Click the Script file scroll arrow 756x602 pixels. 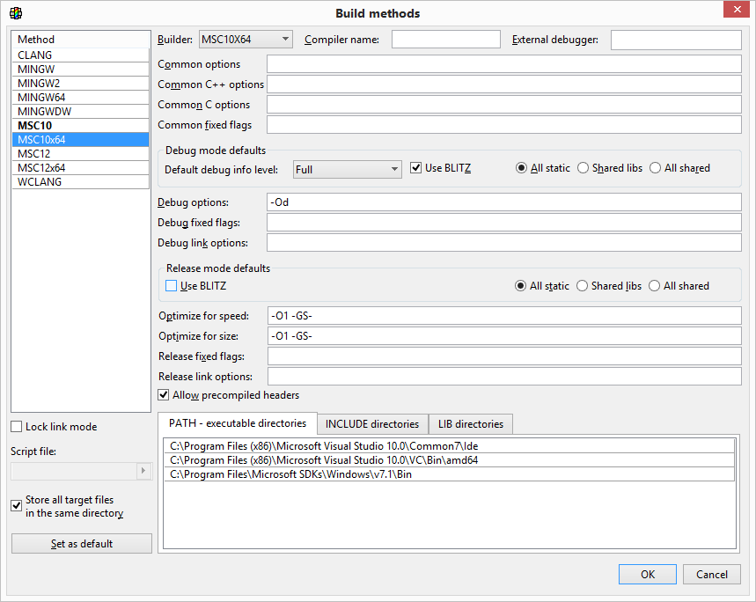point(144,472)
